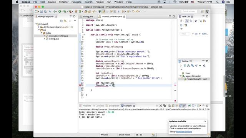
Task: Click New Task icon in Task List
Action: (x=181, y=21)
